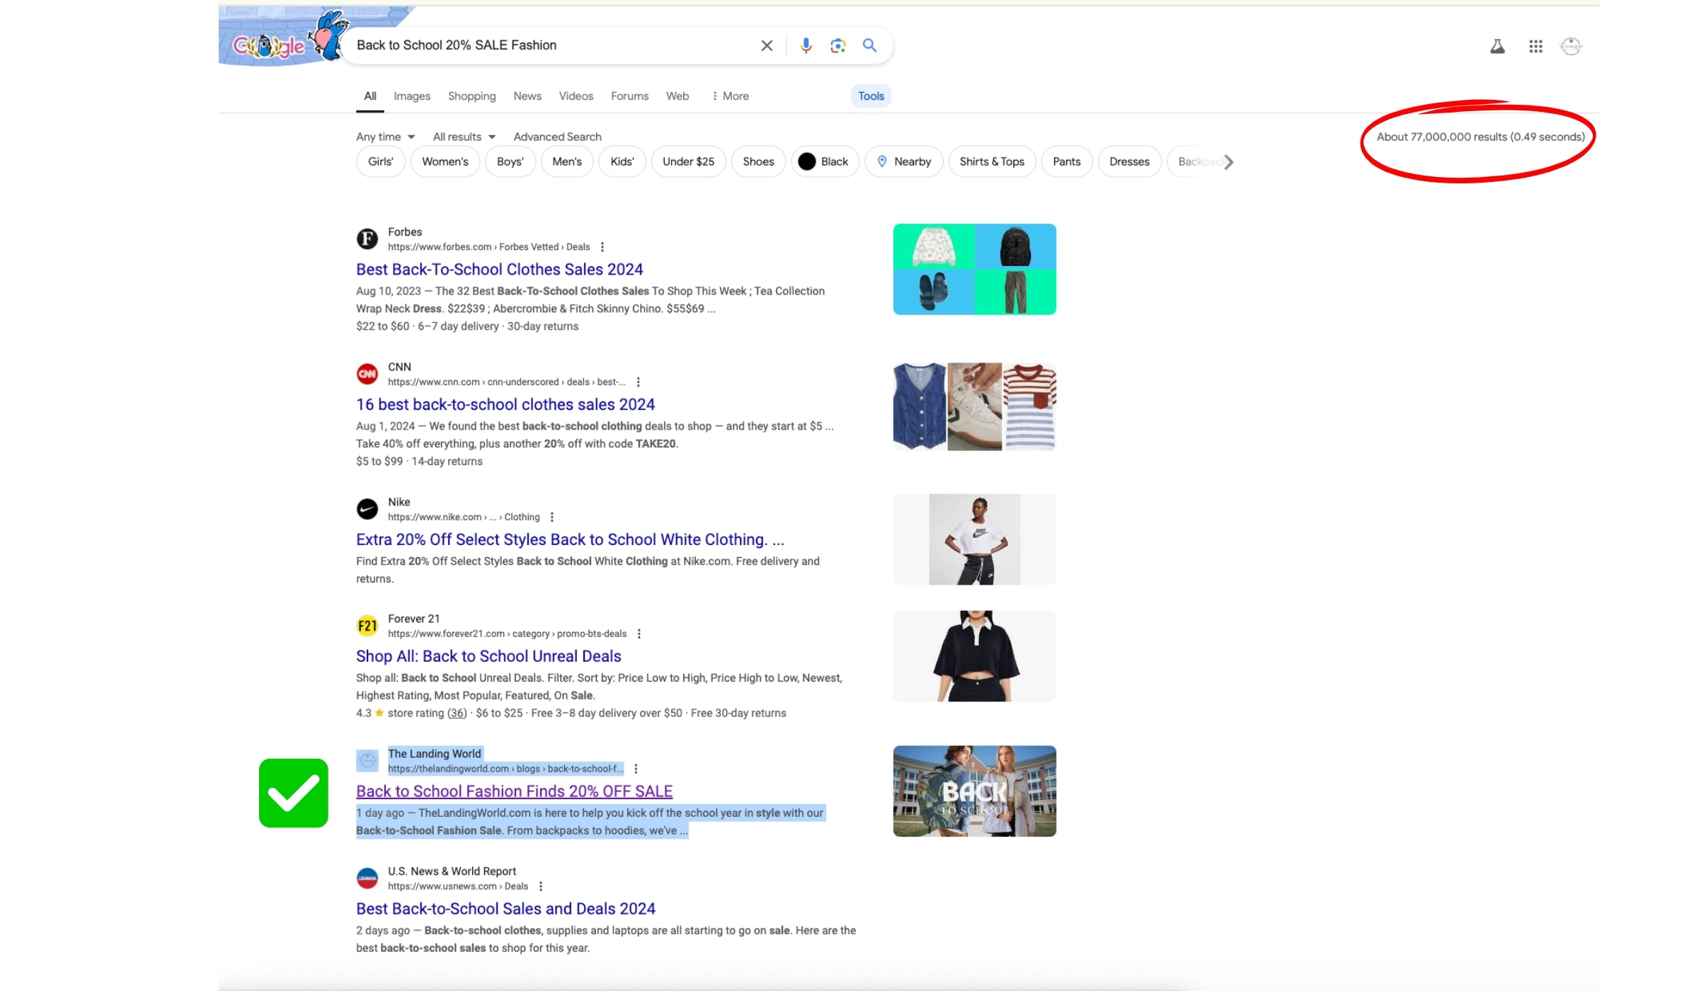
Task: Open options menu for Forbes result
Action: tap(602, 247)
